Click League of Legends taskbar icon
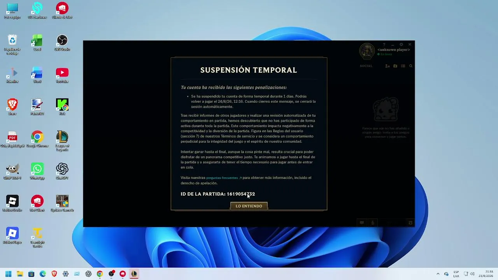This screenshot has width=498, height=280. coord(134,274)
